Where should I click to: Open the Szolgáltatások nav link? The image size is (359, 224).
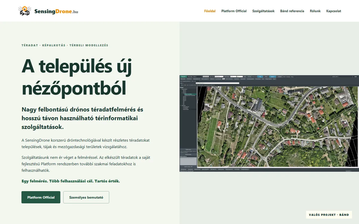[x=263, y=11]
